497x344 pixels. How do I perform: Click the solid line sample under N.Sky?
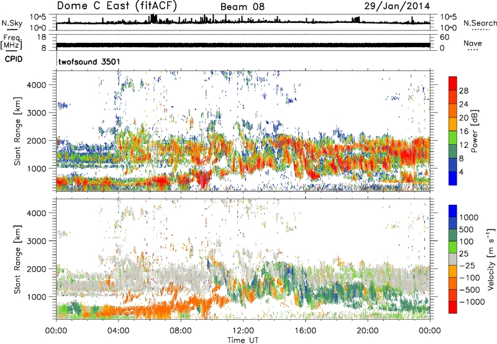click(12, 29)
